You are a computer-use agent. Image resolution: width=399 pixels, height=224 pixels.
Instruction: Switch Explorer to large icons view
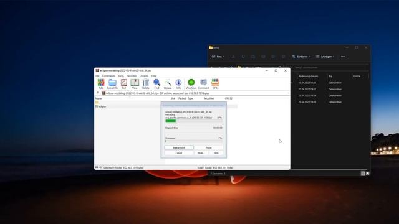[367, 174]
